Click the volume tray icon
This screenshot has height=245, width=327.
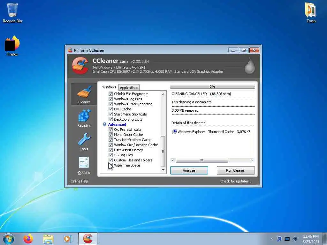(295, 239)
